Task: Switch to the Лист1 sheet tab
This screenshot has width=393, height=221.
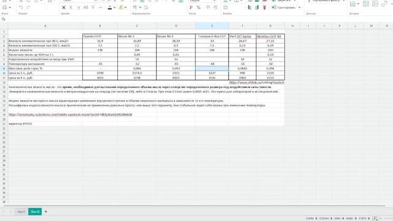Action: [x=21, y=212]
